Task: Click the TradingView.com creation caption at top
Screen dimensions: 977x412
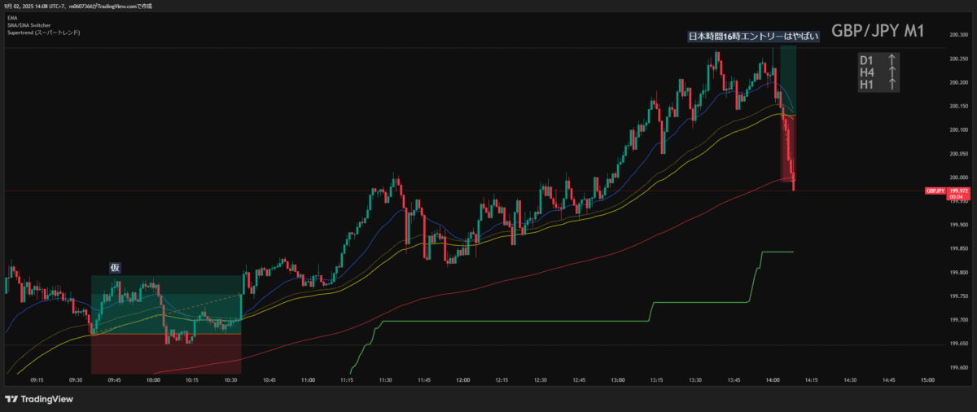Action: coord(90,7)
